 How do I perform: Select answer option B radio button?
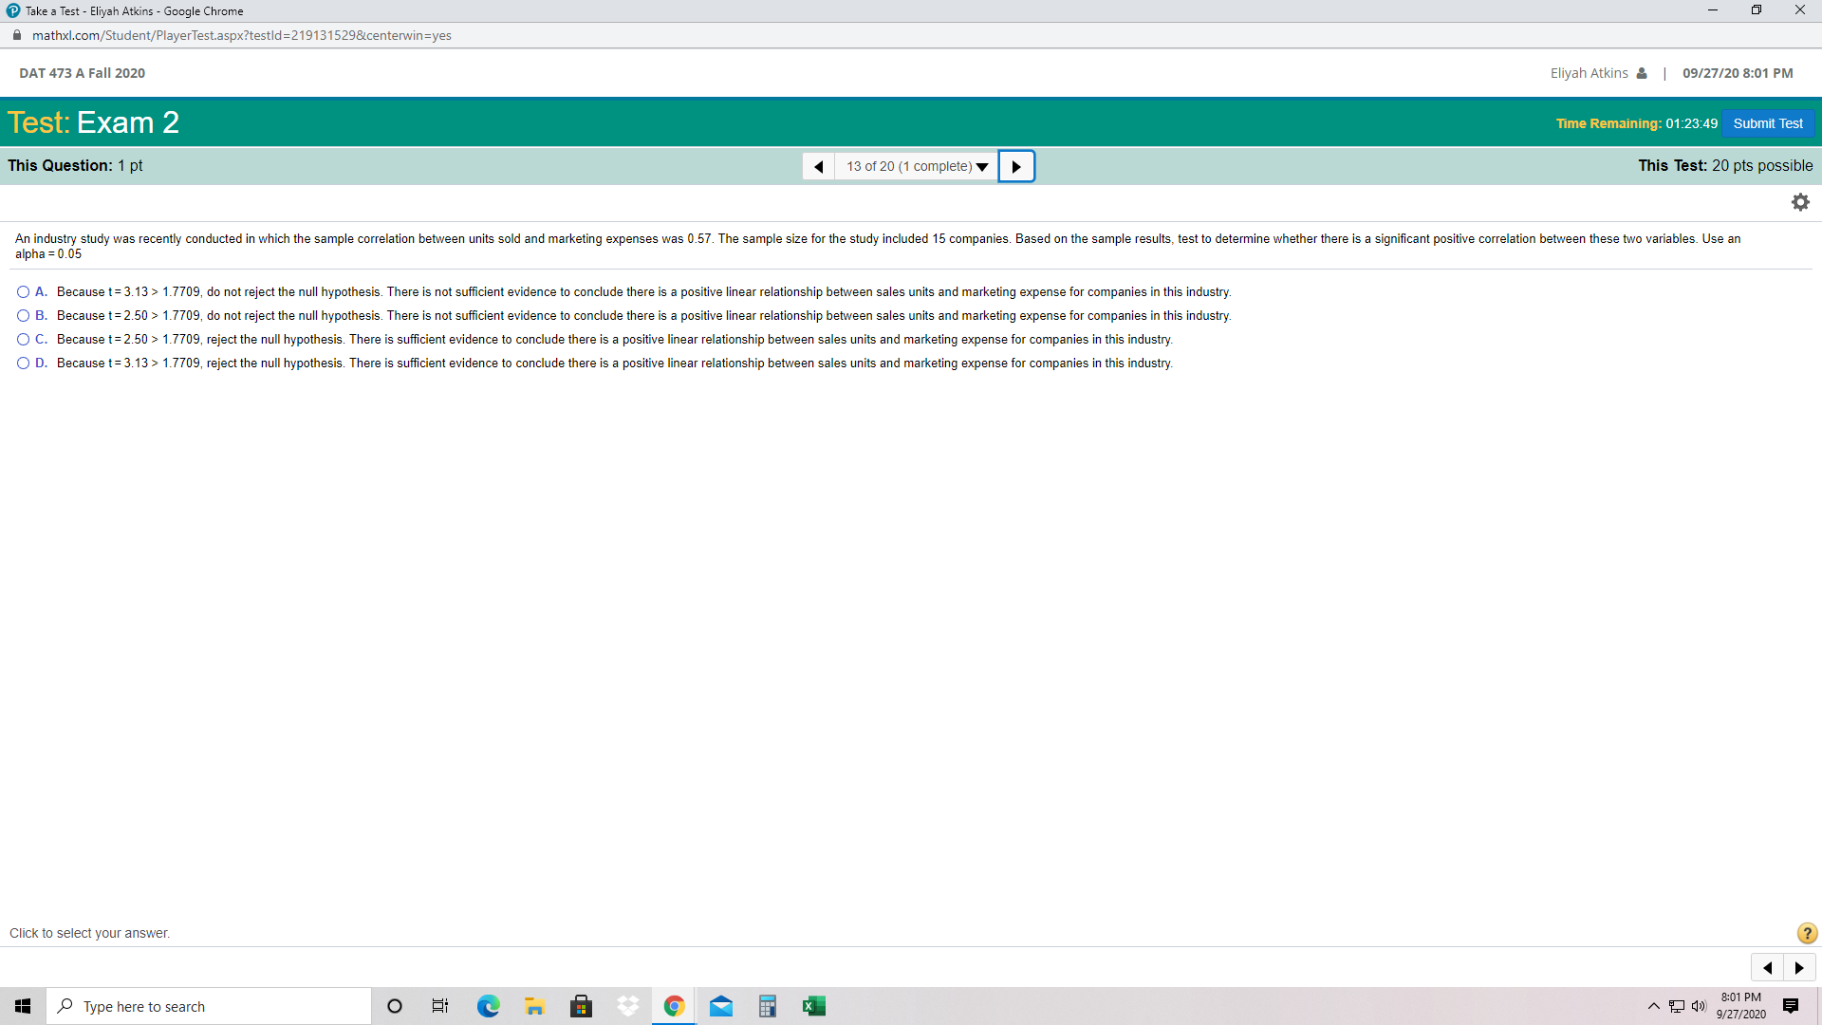click(23, 316)
